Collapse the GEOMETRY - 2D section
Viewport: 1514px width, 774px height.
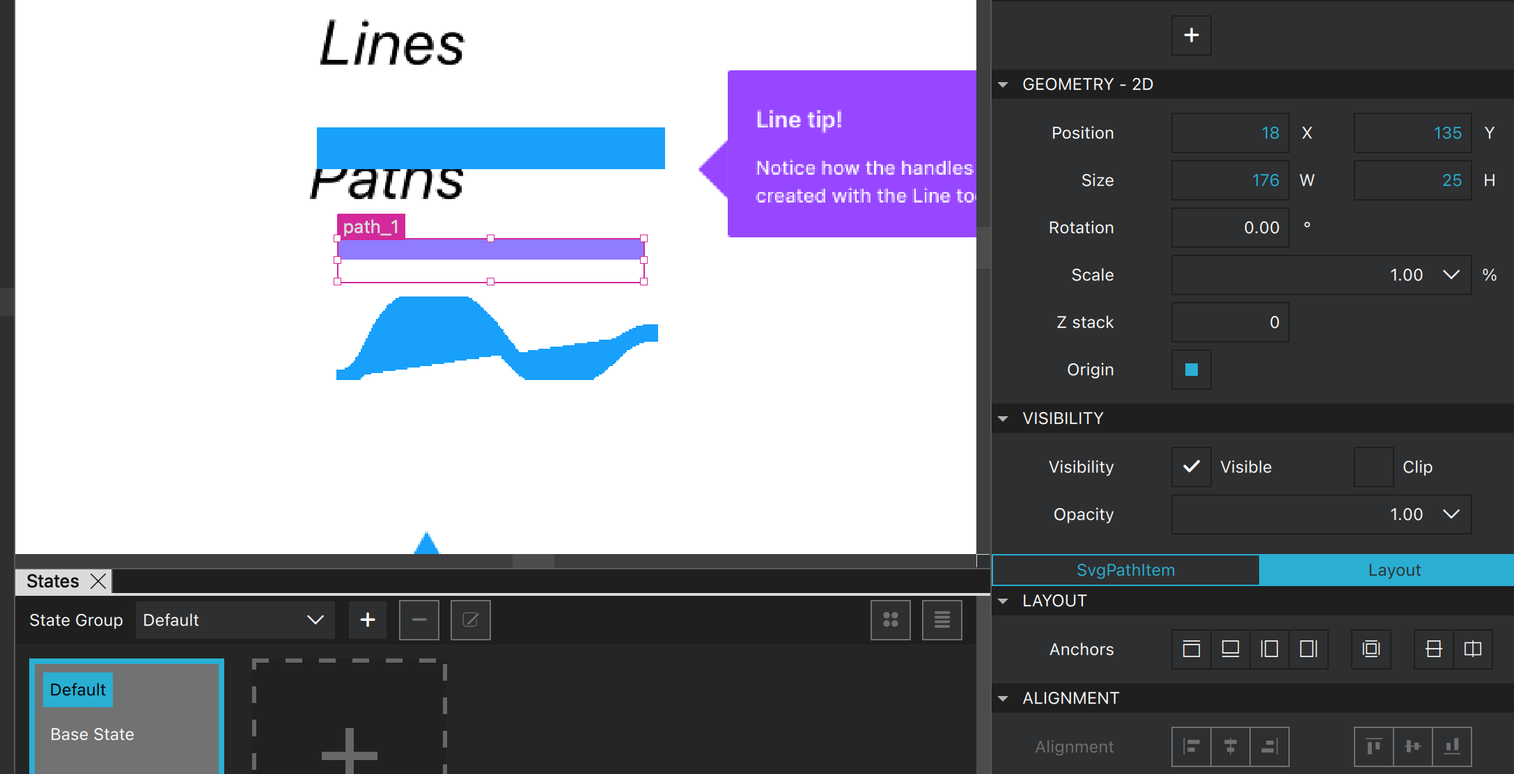(x=1003, y=84)
